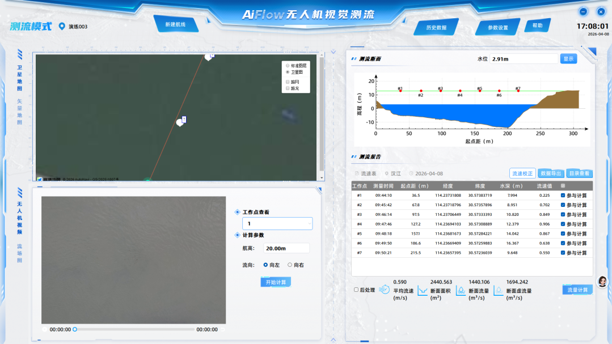Click the section discharge (断面流量) icon
This screenshot has width=612, height=344.
pos(461,290)
